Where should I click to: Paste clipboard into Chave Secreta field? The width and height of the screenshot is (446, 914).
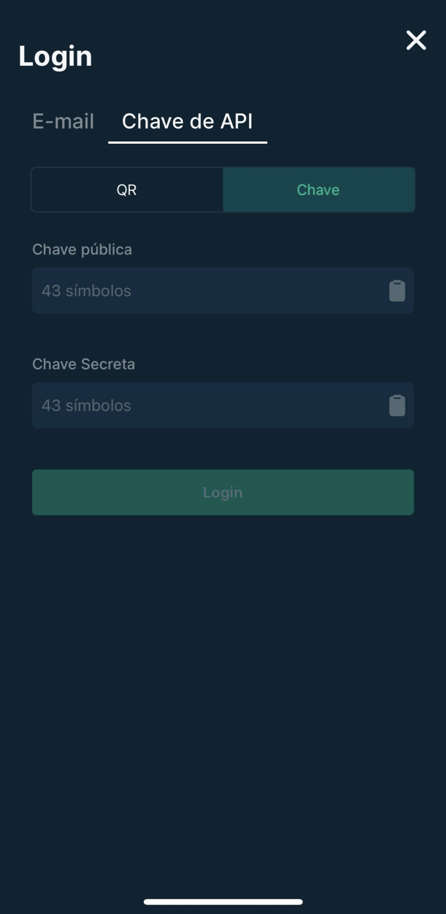[x=397, y=406]
